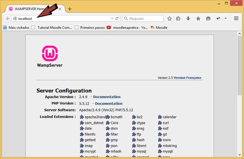Open the chat smiley icon
This screenshot has height=159, width=244.
pos(208,19)
